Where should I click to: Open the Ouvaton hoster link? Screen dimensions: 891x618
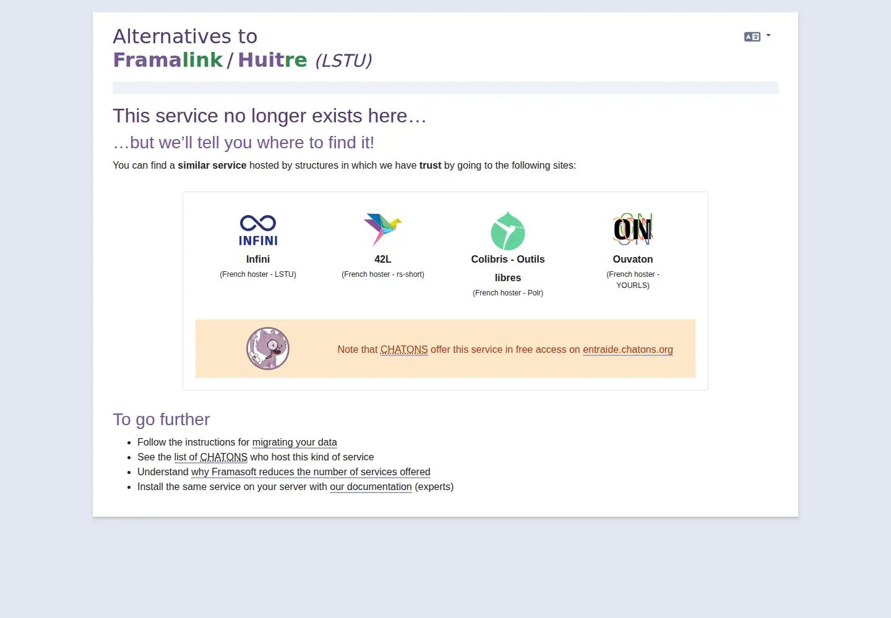633,260
